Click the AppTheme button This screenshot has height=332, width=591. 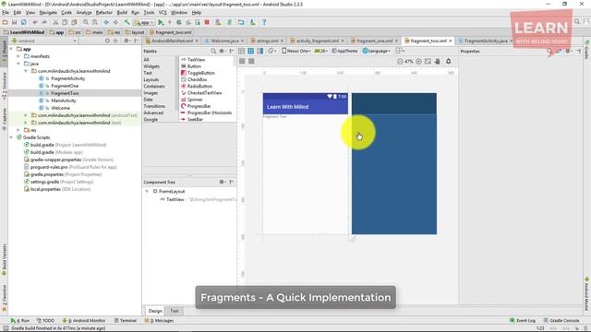click(x=344, y=51)
